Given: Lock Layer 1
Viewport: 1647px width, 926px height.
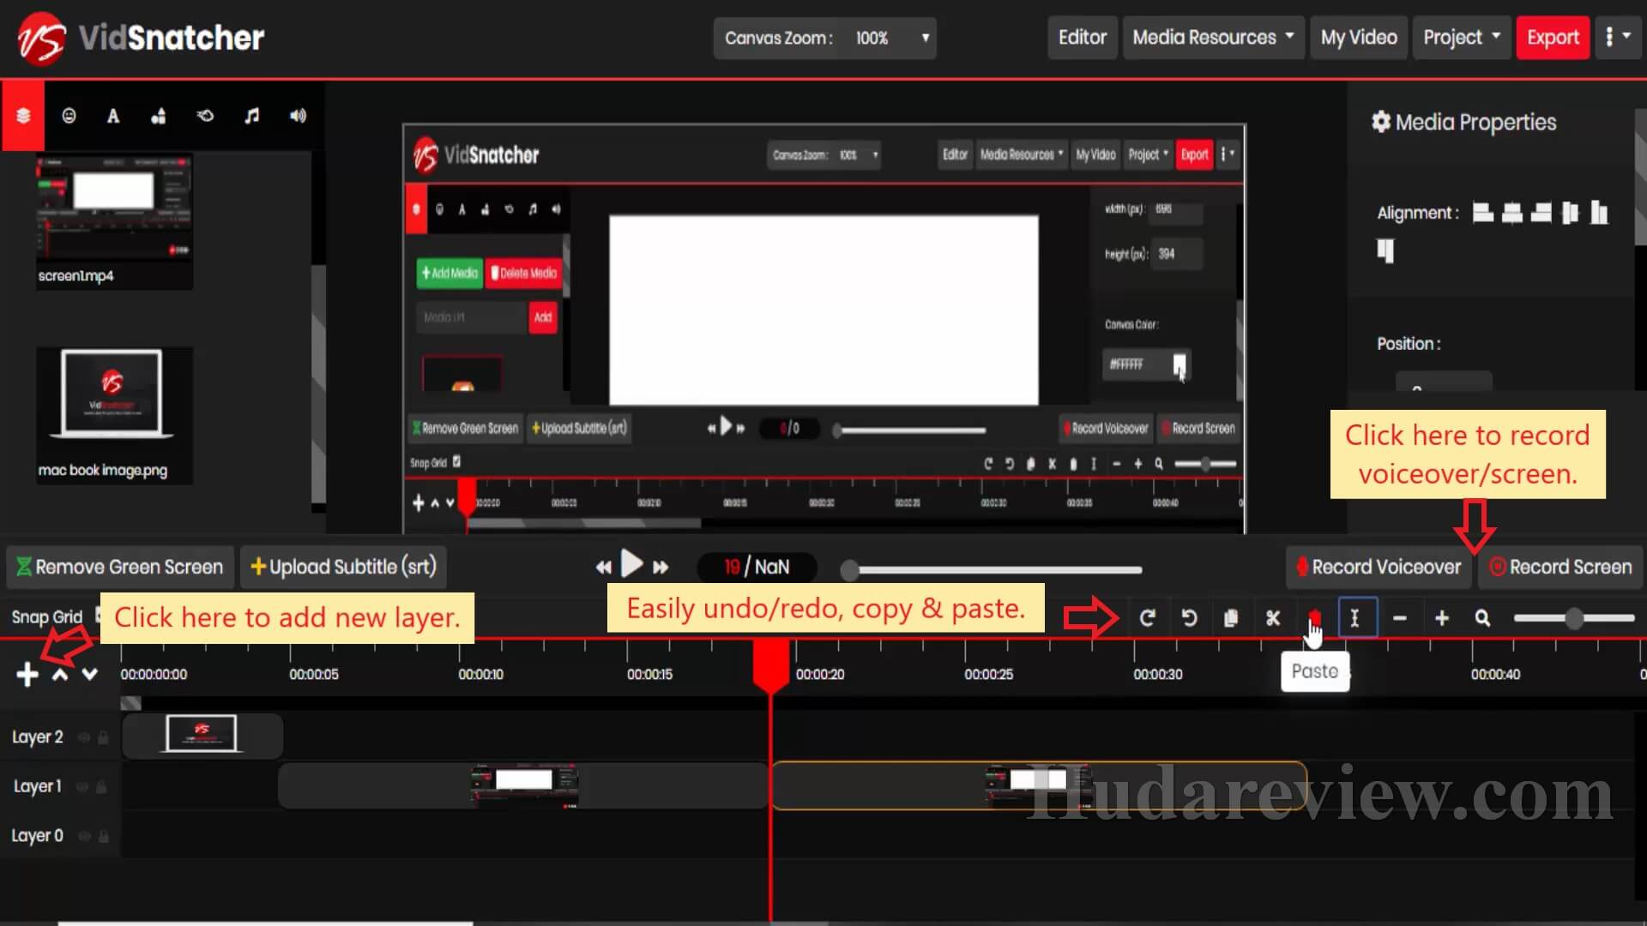Looking at the screenshot, I should point(101,786).
